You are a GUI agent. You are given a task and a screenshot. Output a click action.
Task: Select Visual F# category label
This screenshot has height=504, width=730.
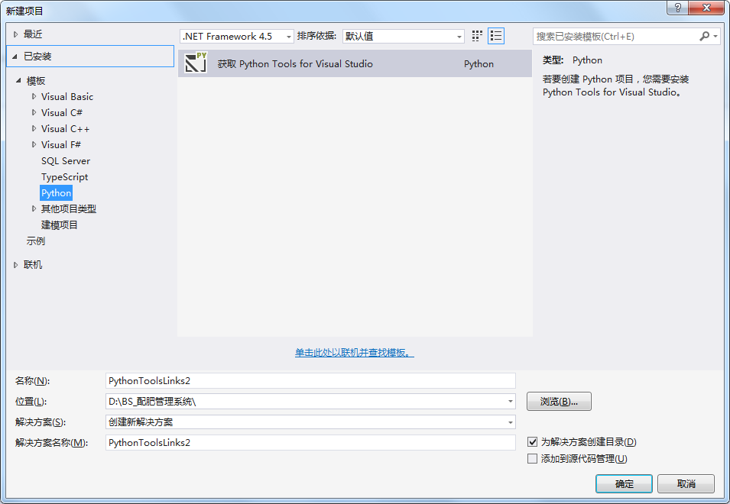click(61, 144)
